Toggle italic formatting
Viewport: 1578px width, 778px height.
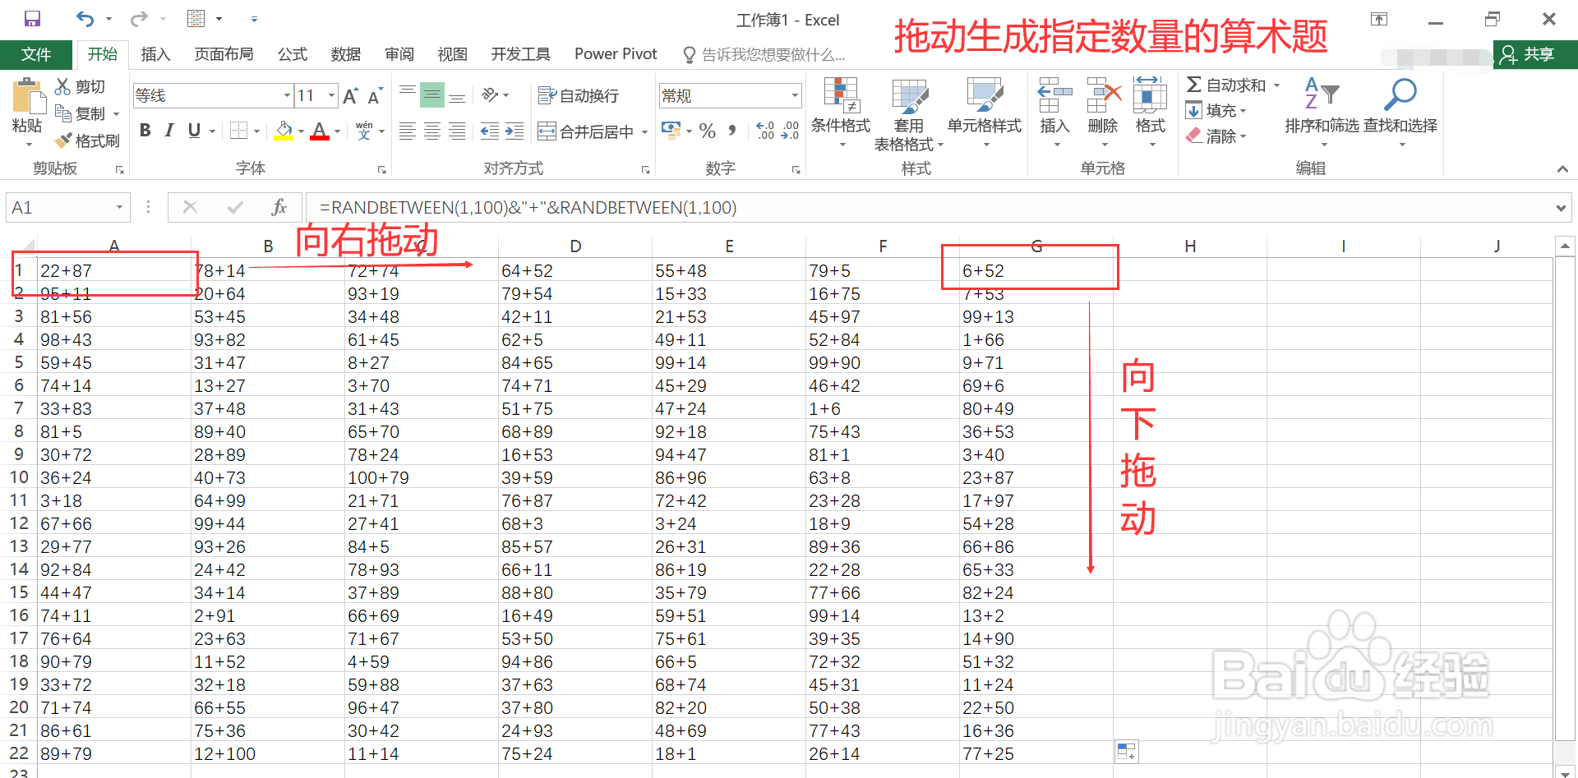[169, 130]
